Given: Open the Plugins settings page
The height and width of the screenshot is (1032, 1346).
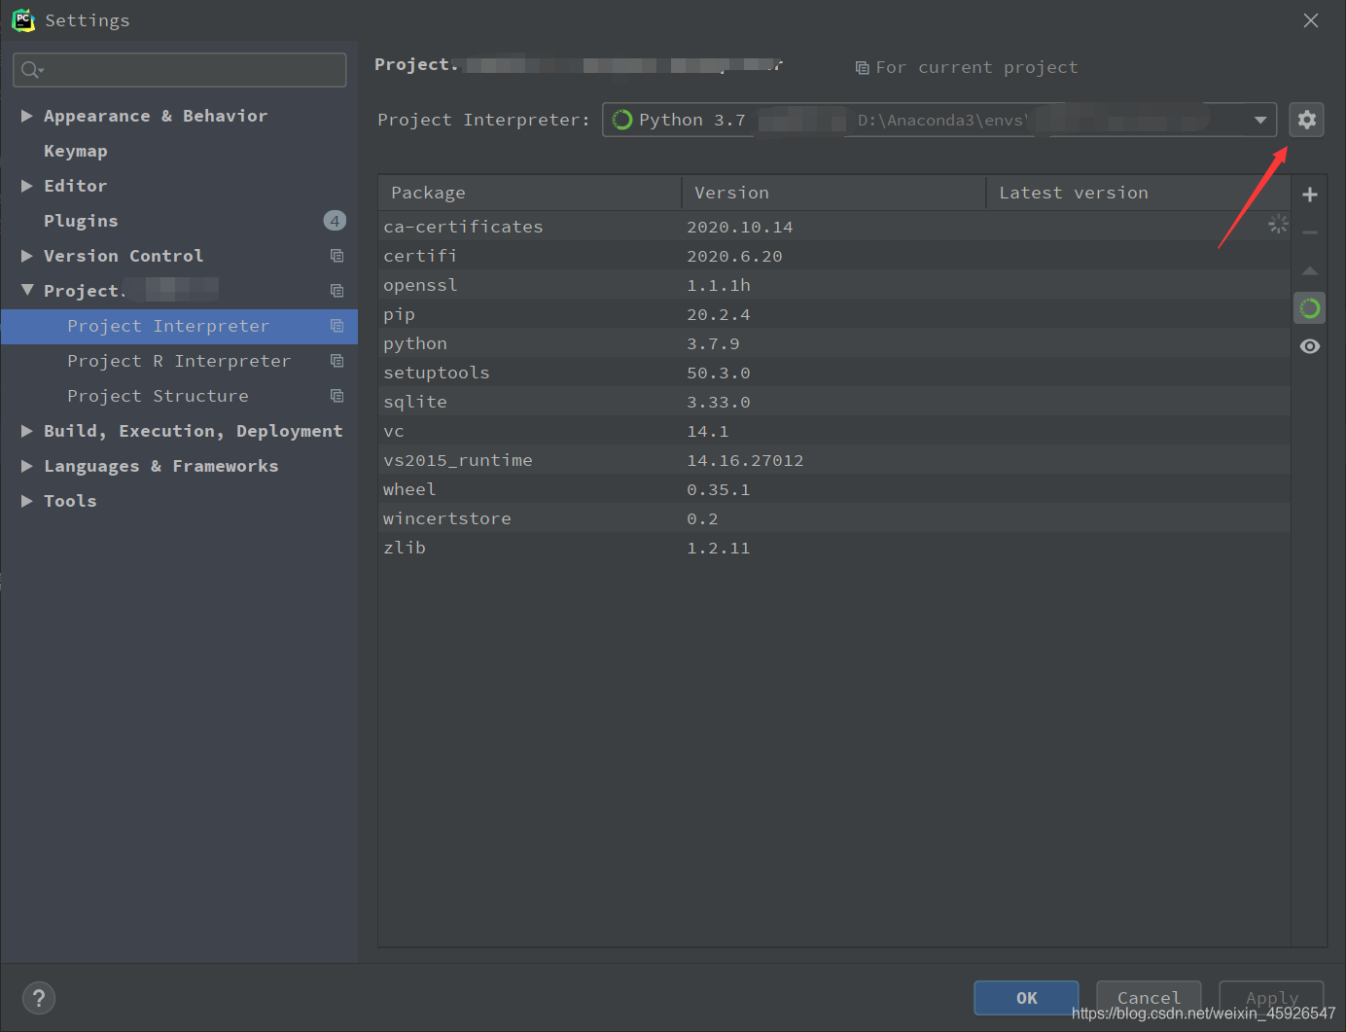Looking at the screenshot, I should click(x=81, y=221).
